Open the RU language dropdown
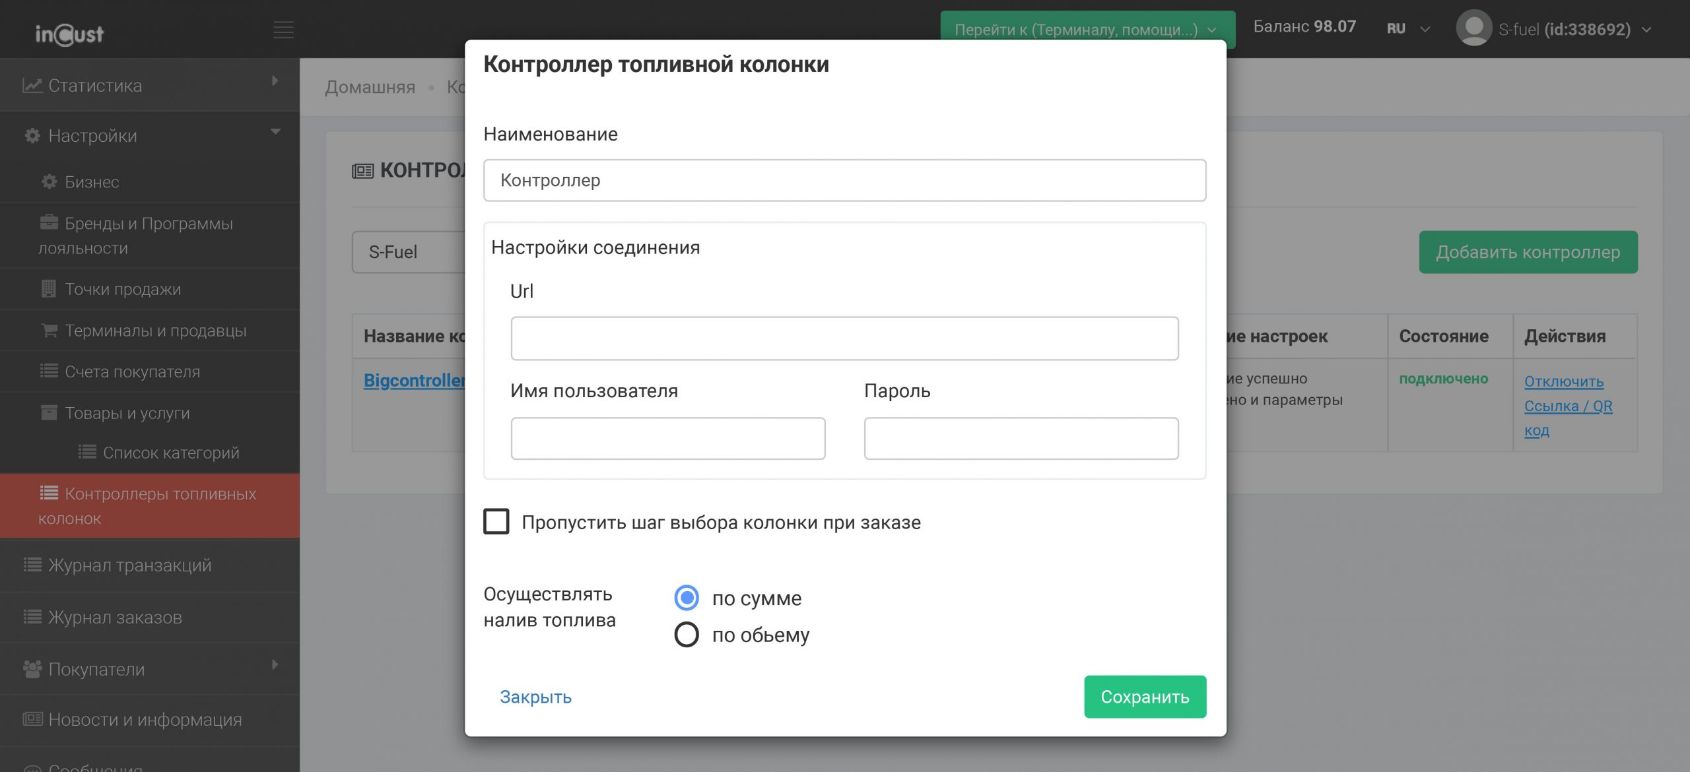The width and height of the screenshot is (1690, 772). pos(1407,29)
